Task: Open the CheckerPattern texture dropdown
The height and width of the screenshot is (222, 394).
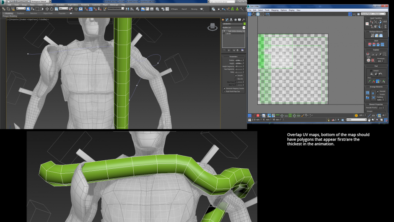Action: (x=373, y=14)
